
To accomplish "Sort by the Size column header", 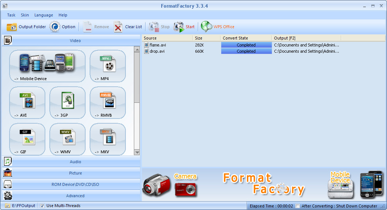I will (207, 38).
